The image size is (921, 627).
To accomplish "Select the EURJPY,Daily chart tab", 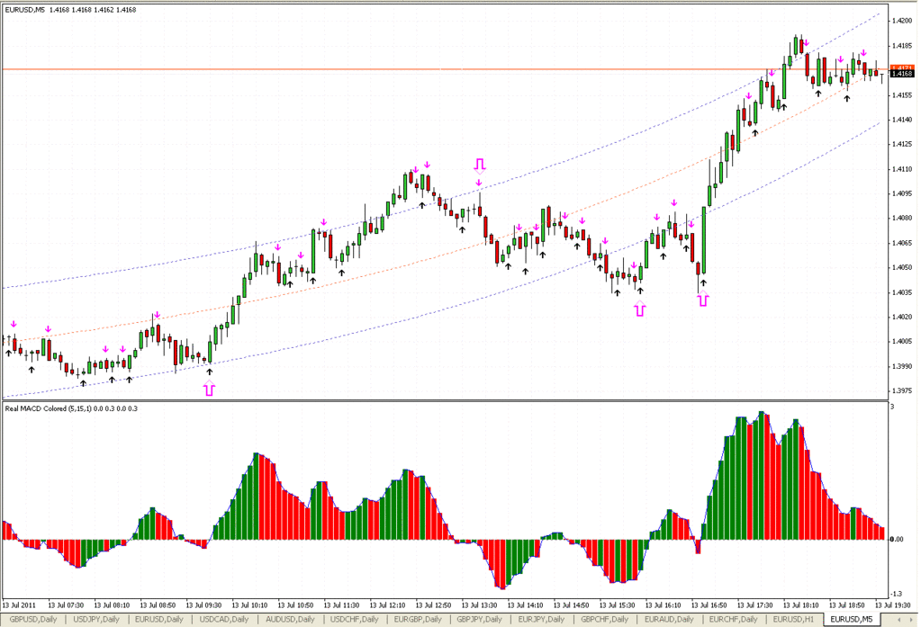I will [541, 620].
